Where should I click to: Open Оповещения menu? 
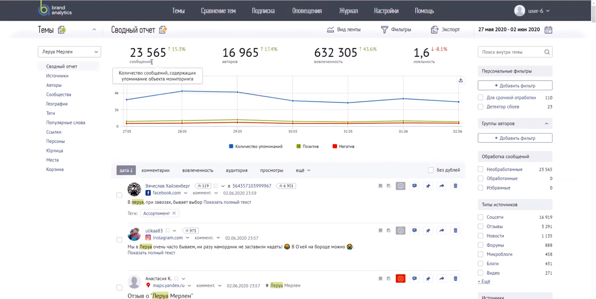pyautogui.click(x=307, y=11)
